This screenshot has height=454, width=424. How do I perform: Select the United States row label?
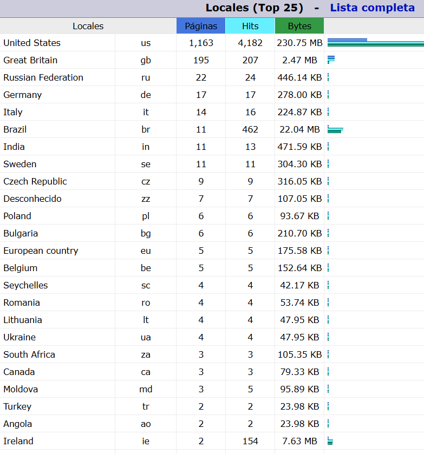32,43
